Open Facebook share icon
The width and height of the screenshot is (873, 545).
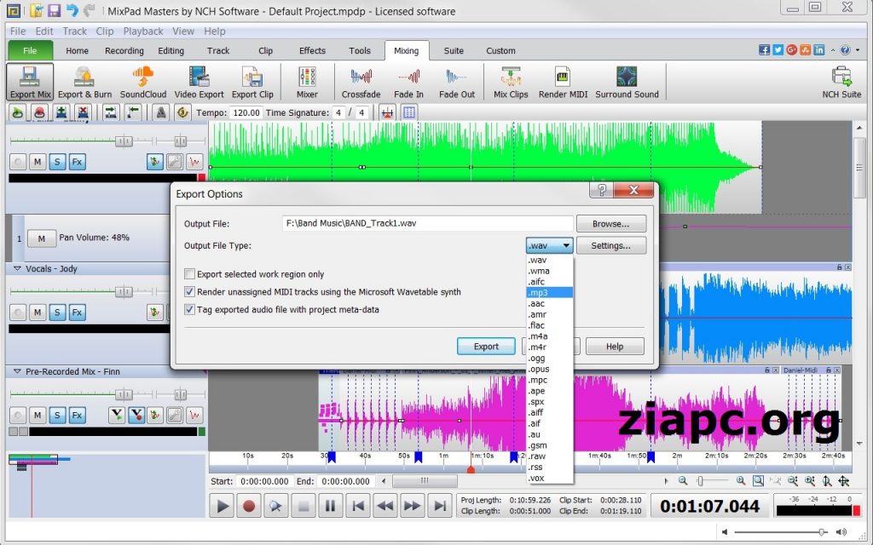[x=764, y=50]
